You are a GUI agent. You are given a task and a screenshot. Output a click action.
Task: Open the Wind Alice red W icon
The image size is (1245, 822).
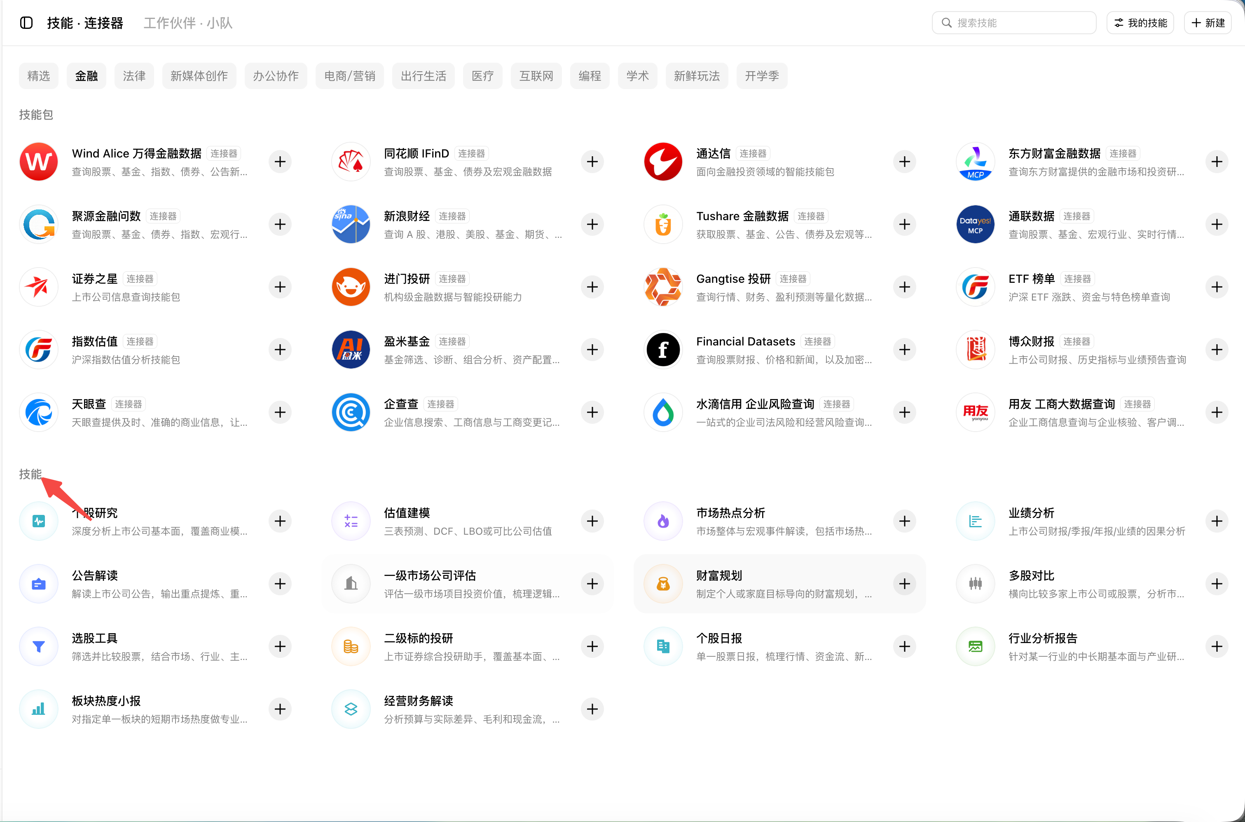[39, 162]
